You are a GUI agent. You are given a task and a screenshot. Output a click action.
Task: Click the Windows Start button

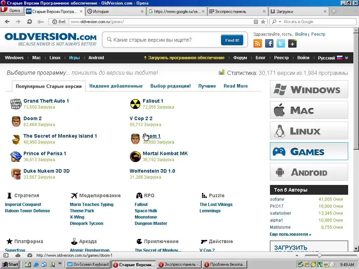[x=9, y=264]
